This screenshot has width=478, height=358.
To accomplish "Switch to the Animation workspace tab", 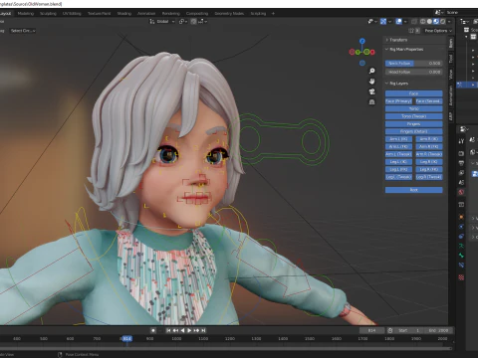I will pos(146,14).
